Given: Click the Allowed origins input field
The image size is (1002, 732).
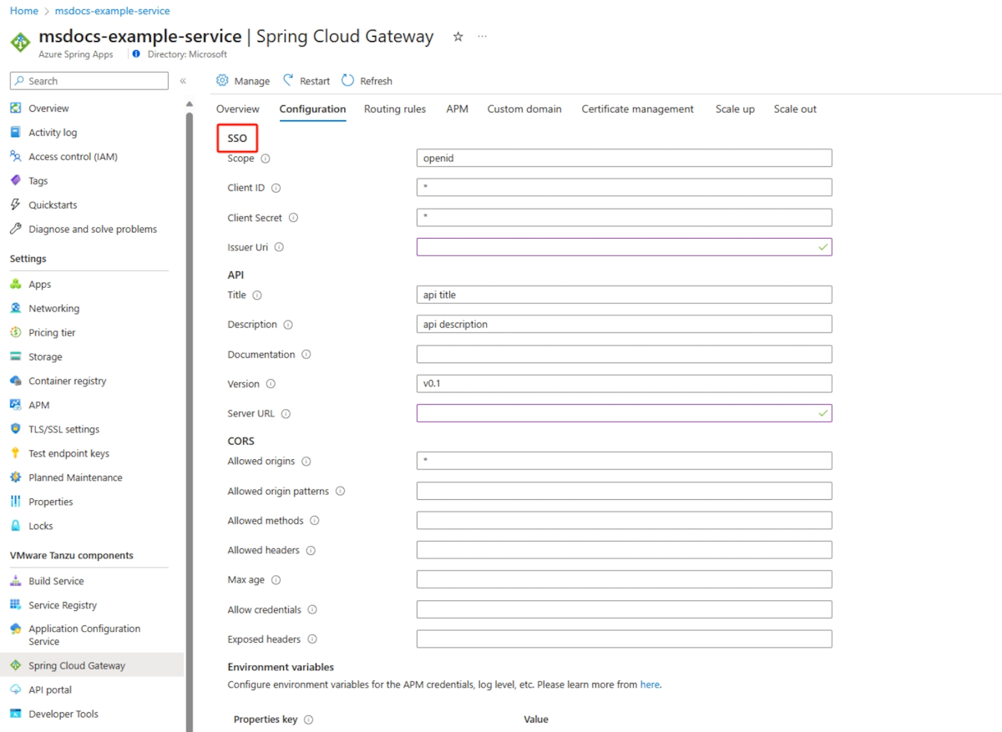Looking at the screenshot, I should pos(625,461).
